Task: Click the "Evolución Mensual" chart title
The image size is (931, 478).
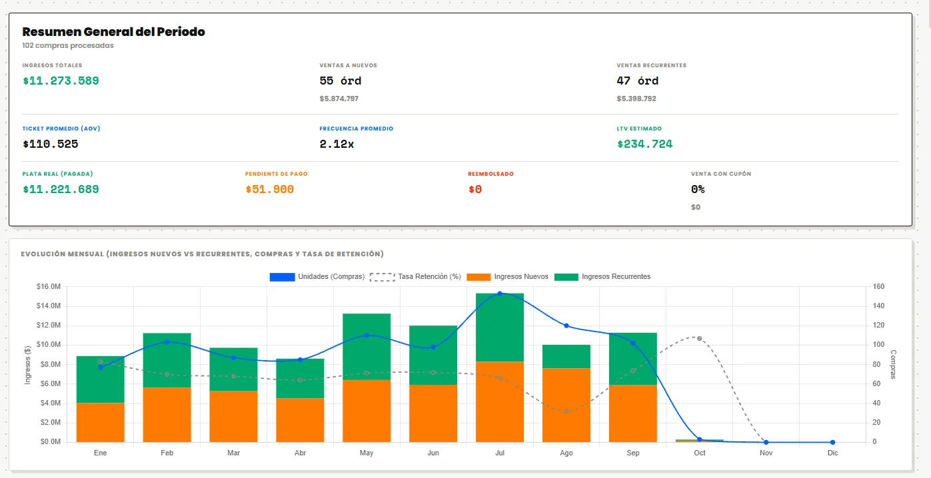Action: point(203,254)
